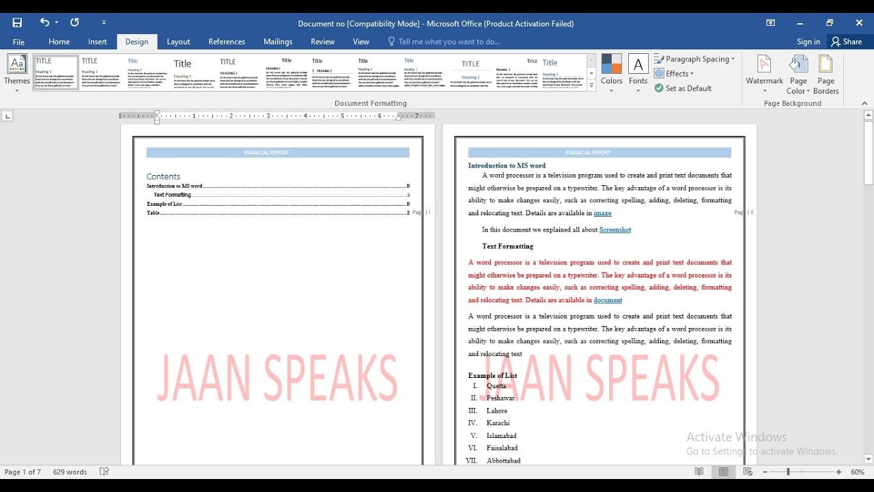The height and width of the screenshot is (492, 874).
Task: Click the 'Introduction to MS word' heading on page two
Action: (507, 165)
